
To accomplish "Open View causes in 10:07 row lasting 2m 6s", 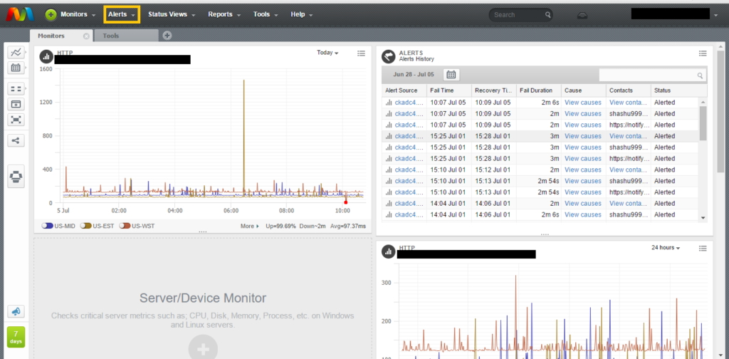I will click(582, 103).
